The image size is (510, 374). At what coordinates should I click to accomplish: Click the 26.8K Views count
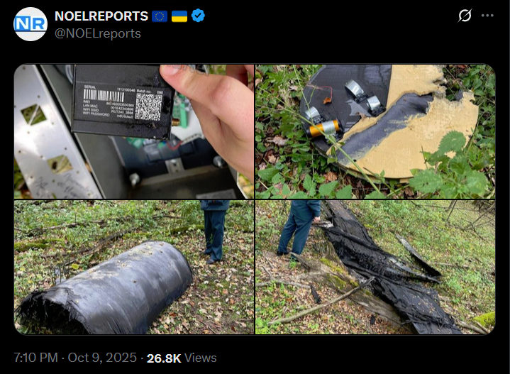pyautogui.click(x=182, y=358)
